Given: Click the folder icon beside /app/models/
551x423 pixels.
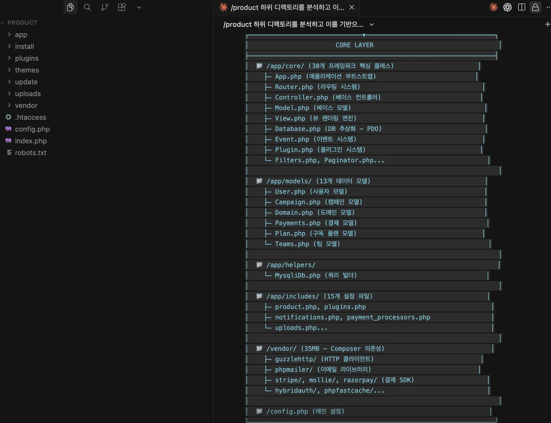Looking at the screenshot, I should pyautogui.click(x=259, y=181).
